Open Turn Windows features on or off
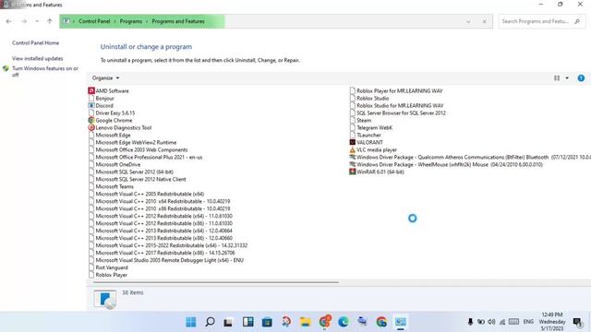 click(45, 72)
